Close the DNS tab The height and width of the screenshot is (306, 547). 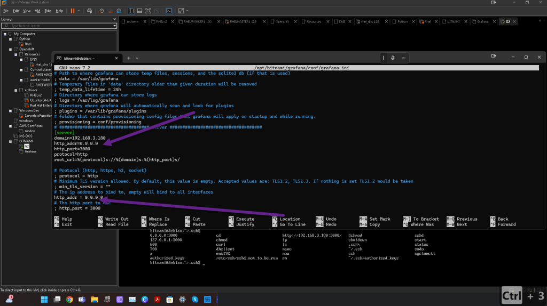click(350, 21)
